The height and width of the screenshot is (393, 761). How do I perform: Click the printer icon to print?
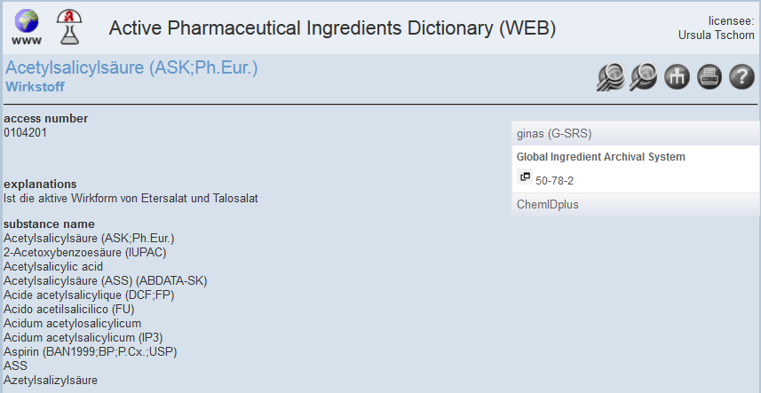click(709, 77)
